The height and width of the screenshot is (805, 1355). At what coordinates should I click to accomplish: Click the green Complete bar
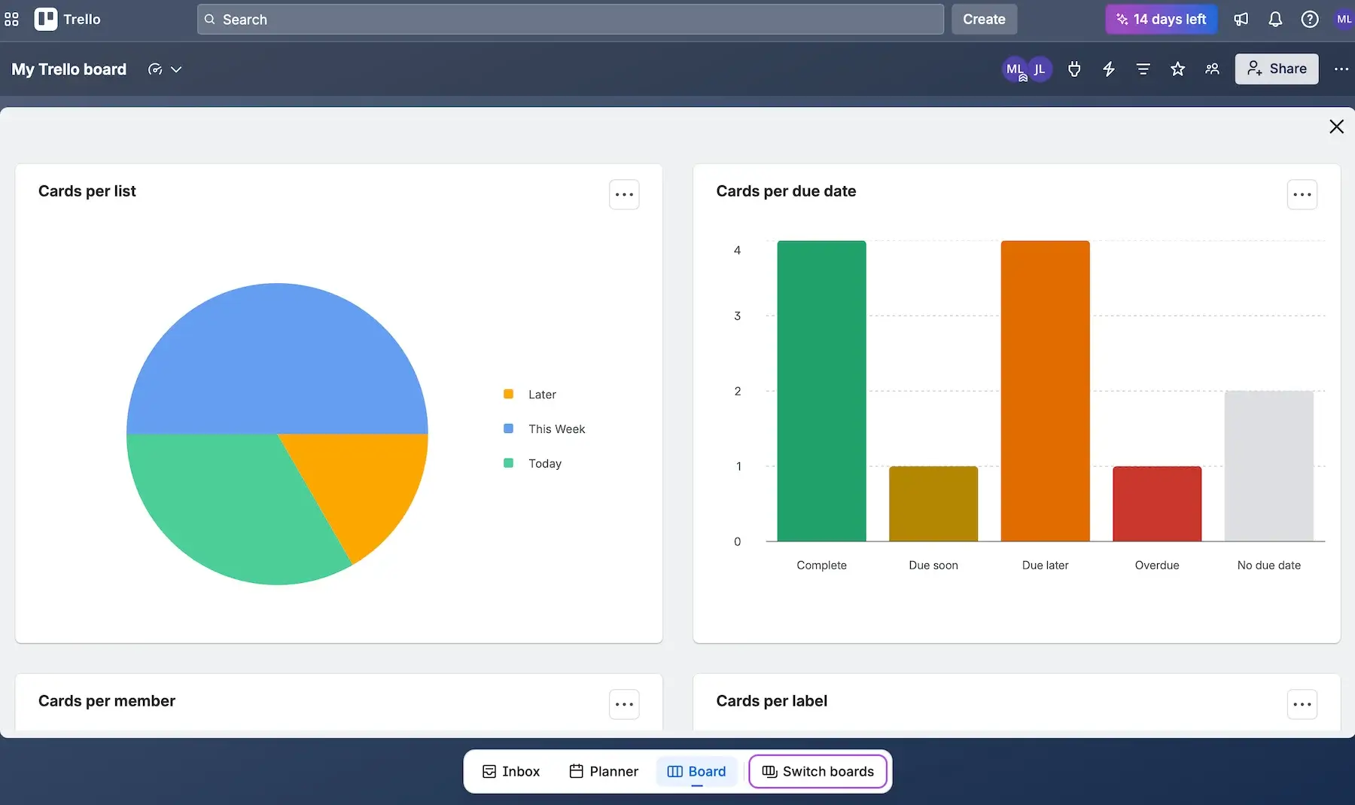click(821, 391)
